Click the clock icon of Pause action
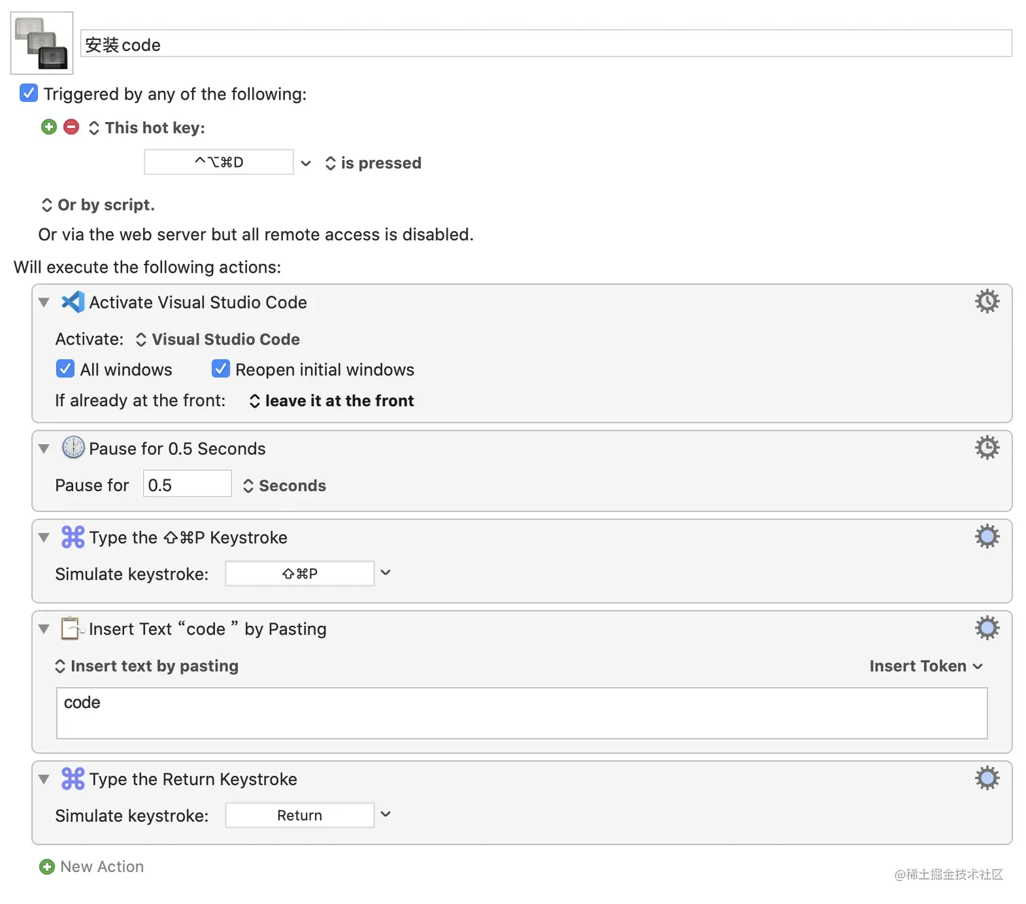The height and width of the screenshot is (904, 1026). point(73,448)
